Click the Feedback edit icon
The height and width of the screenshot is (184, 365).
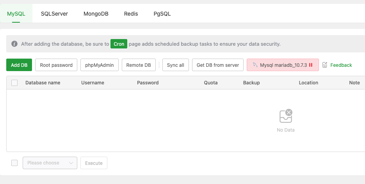coord(325,65)
